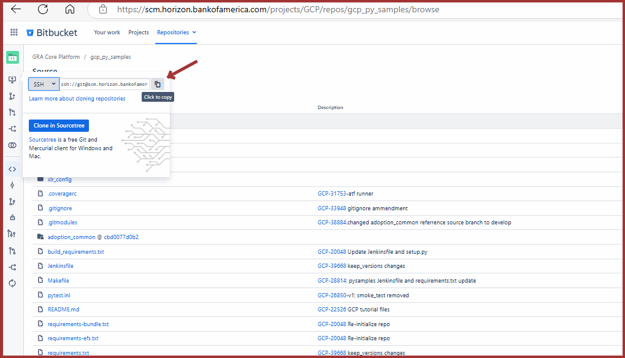Open the Your work menu item

coord(107,32)
